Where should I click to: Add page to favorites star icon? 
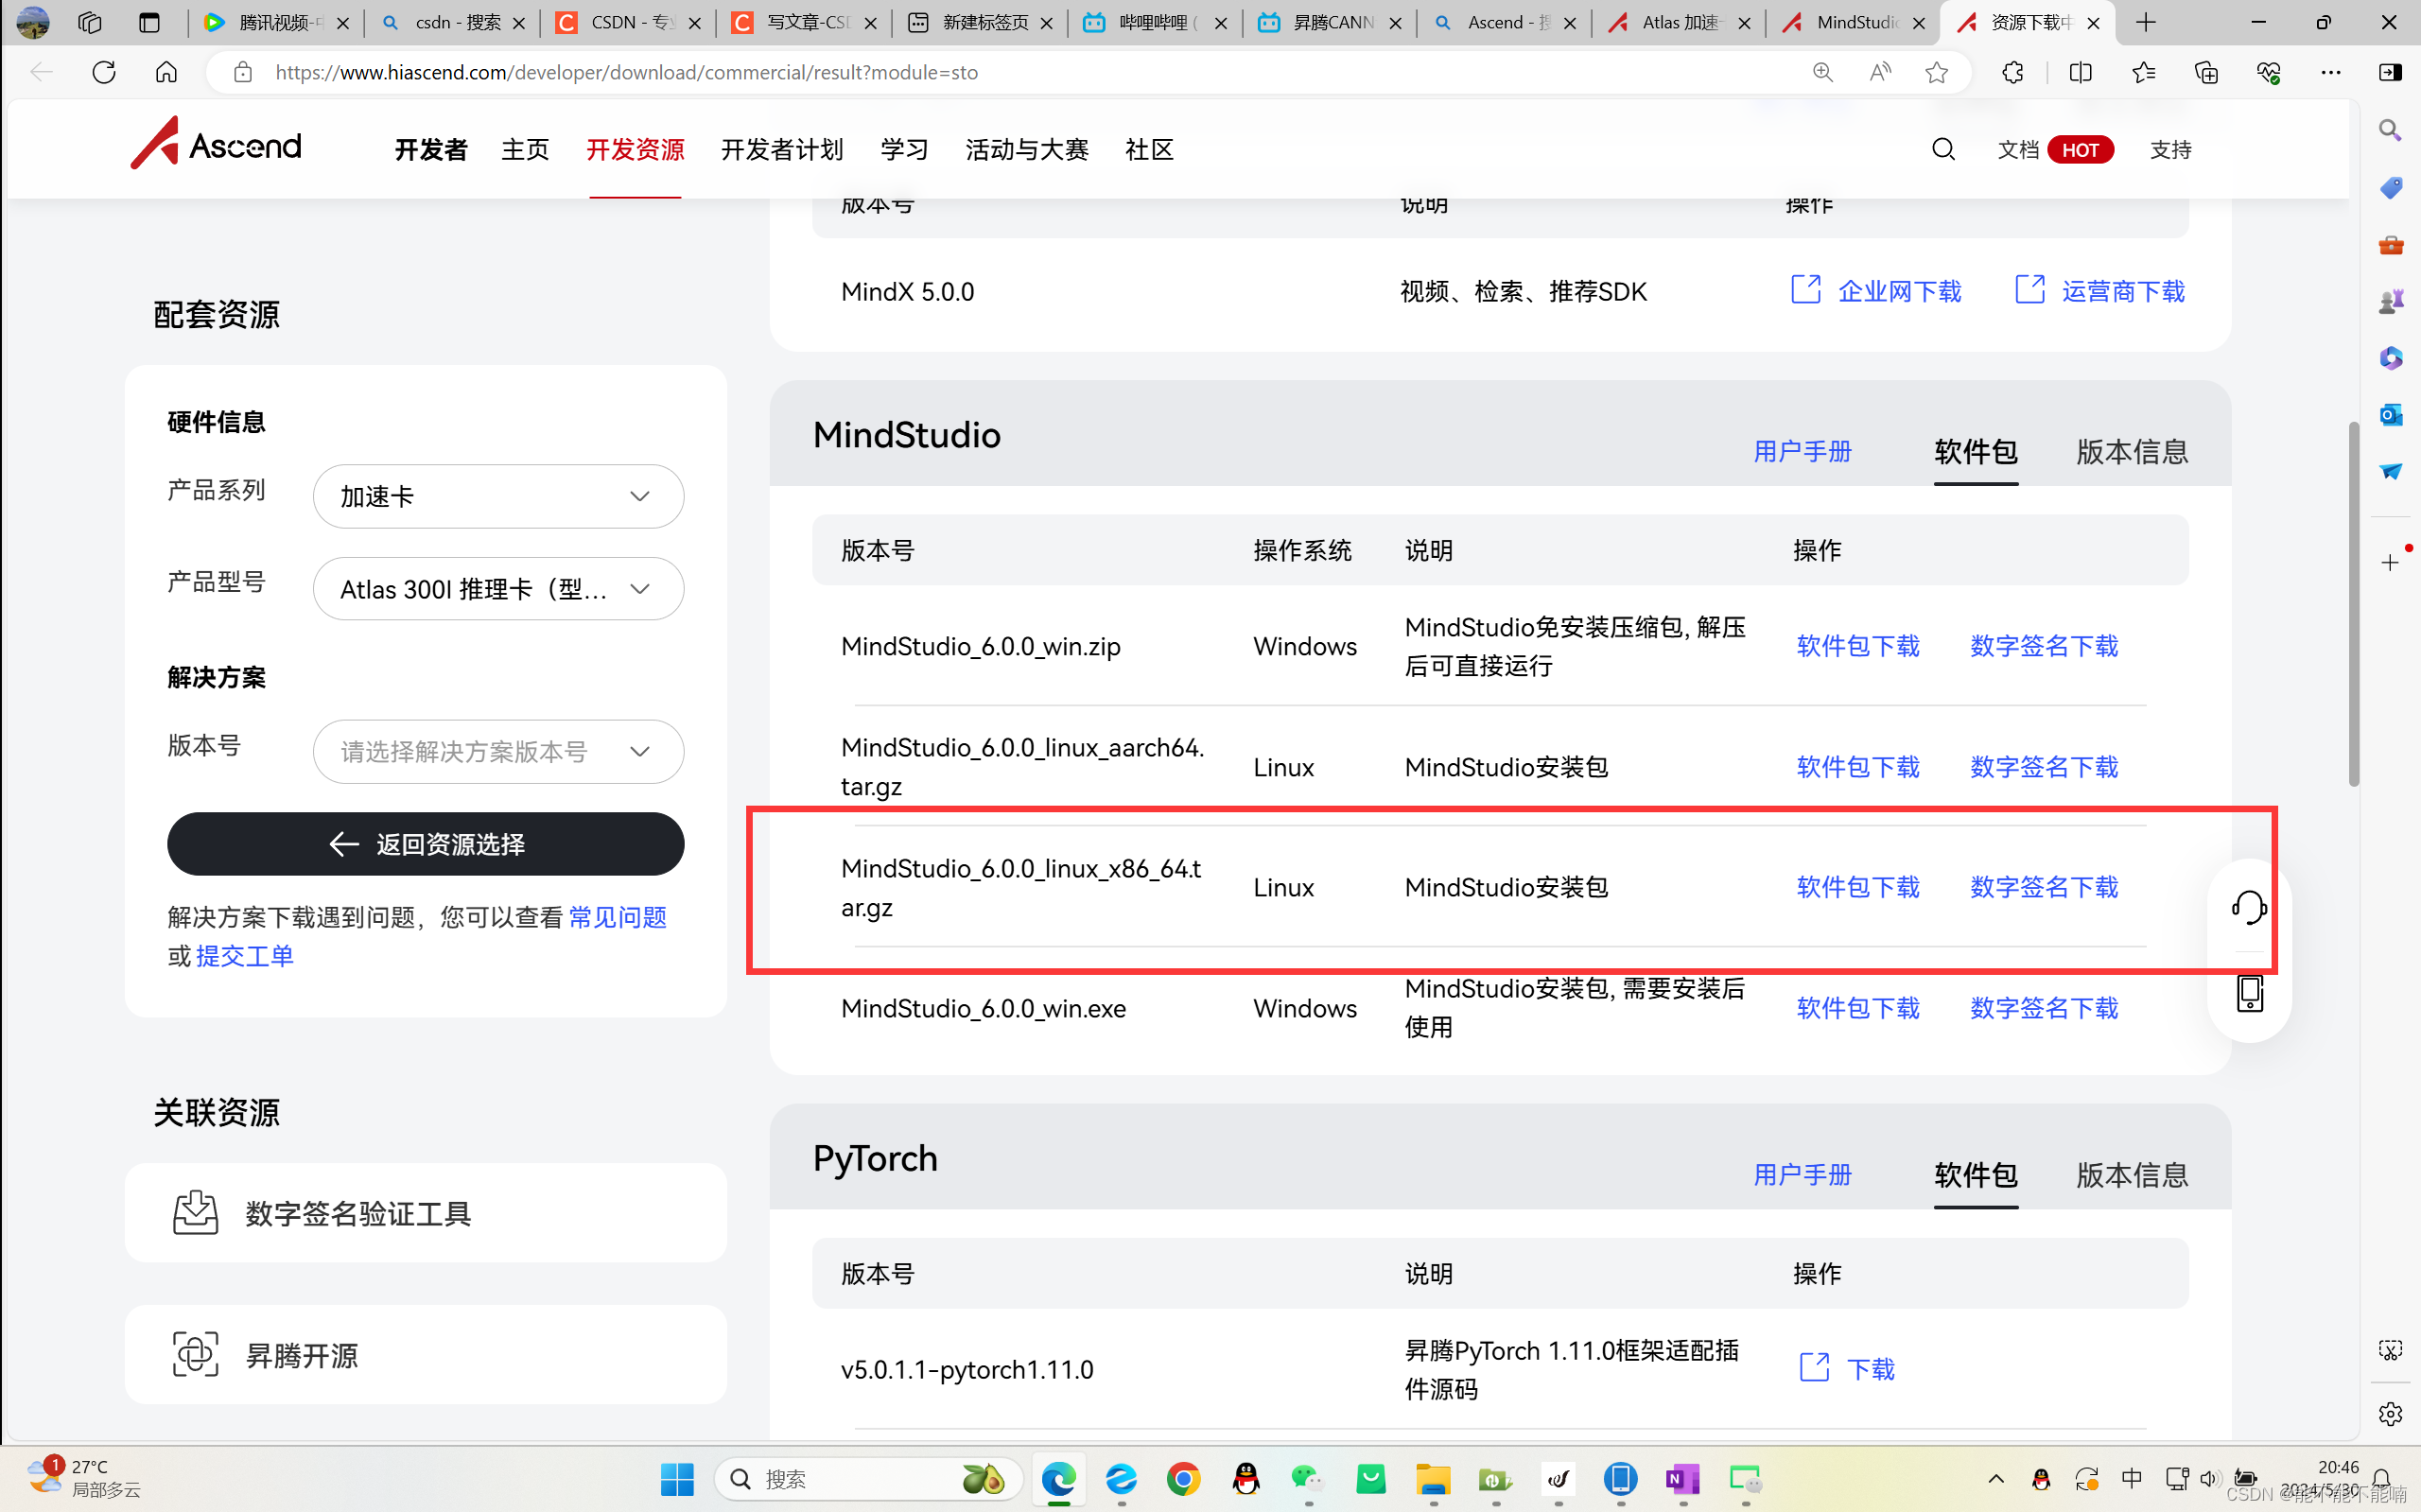point(1936,72)
